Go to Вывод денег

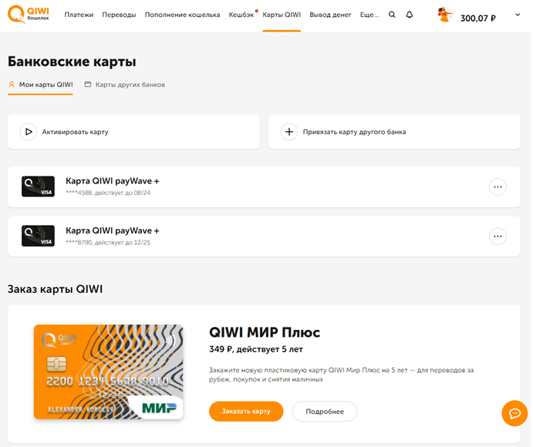point(330,15)
